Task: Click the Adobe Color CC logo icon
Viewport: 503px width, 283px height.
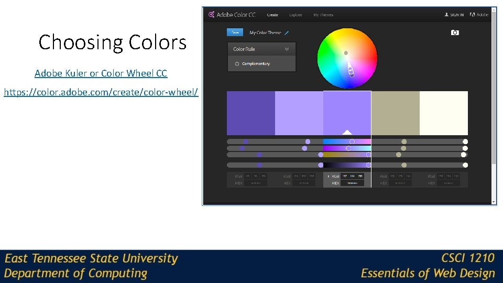Action: 211,15
